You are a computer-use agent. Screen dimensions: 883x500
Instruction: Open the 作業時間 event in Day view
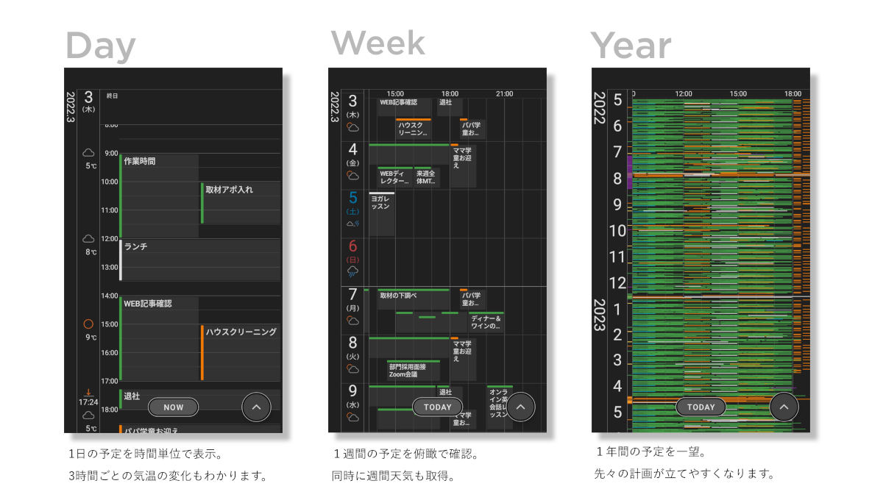click(159, 196)
